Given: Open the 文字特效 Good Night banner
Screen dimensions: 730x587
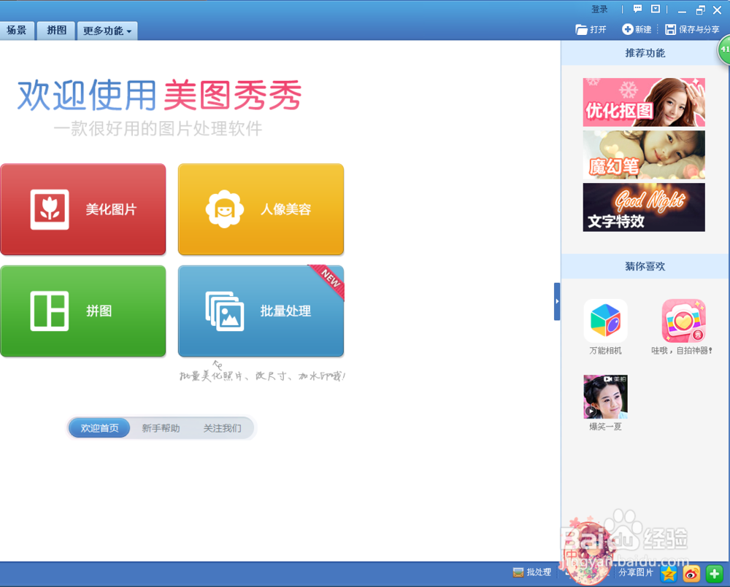Looking at the screenshot, I should click(x=644, y=207).
